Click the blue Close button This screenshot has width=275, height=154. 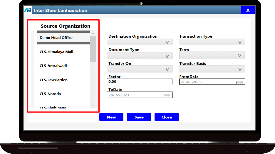tap(167, 117)
